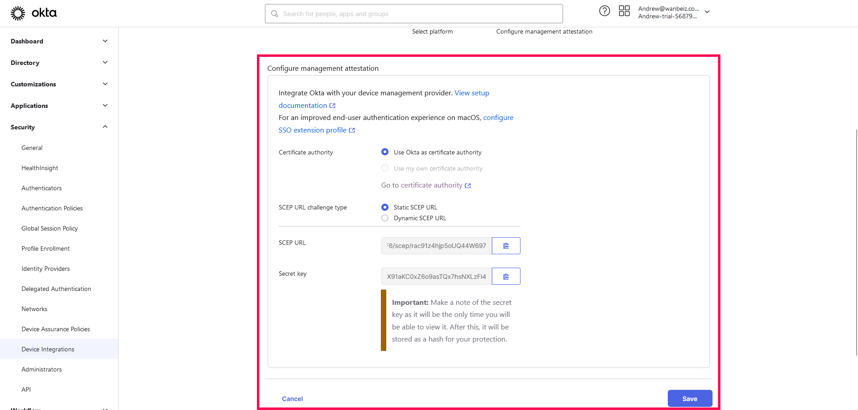Click the external-link icon after SSO extension profile
Screen dimensions: 858x410
pos(352,130)
